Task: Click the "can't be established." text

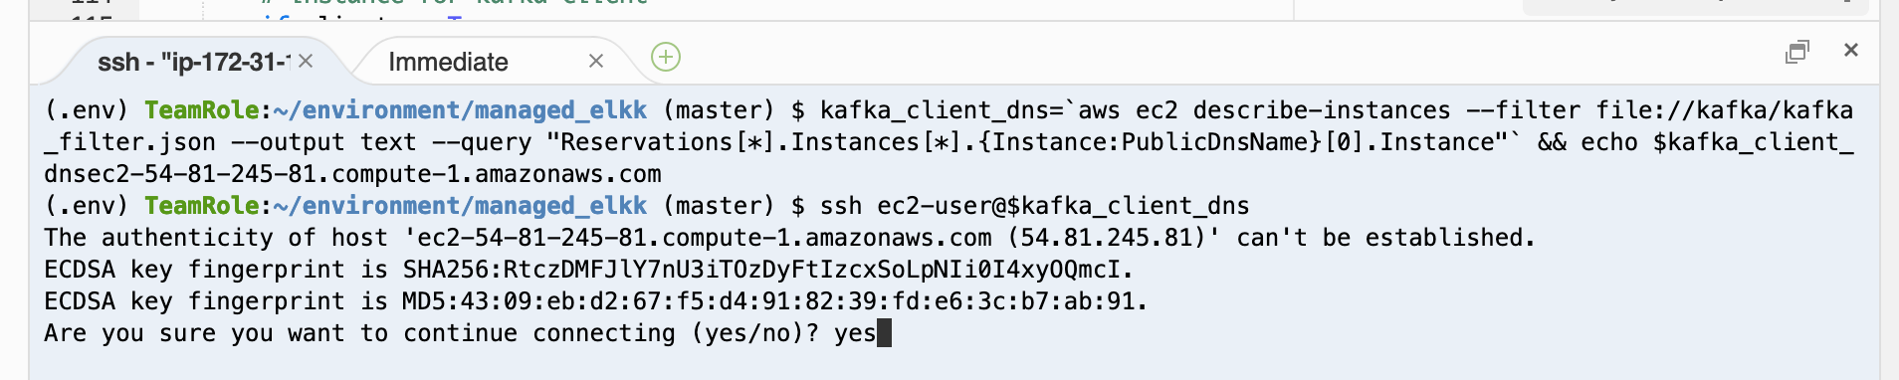Action: (x=1386, y=238)
